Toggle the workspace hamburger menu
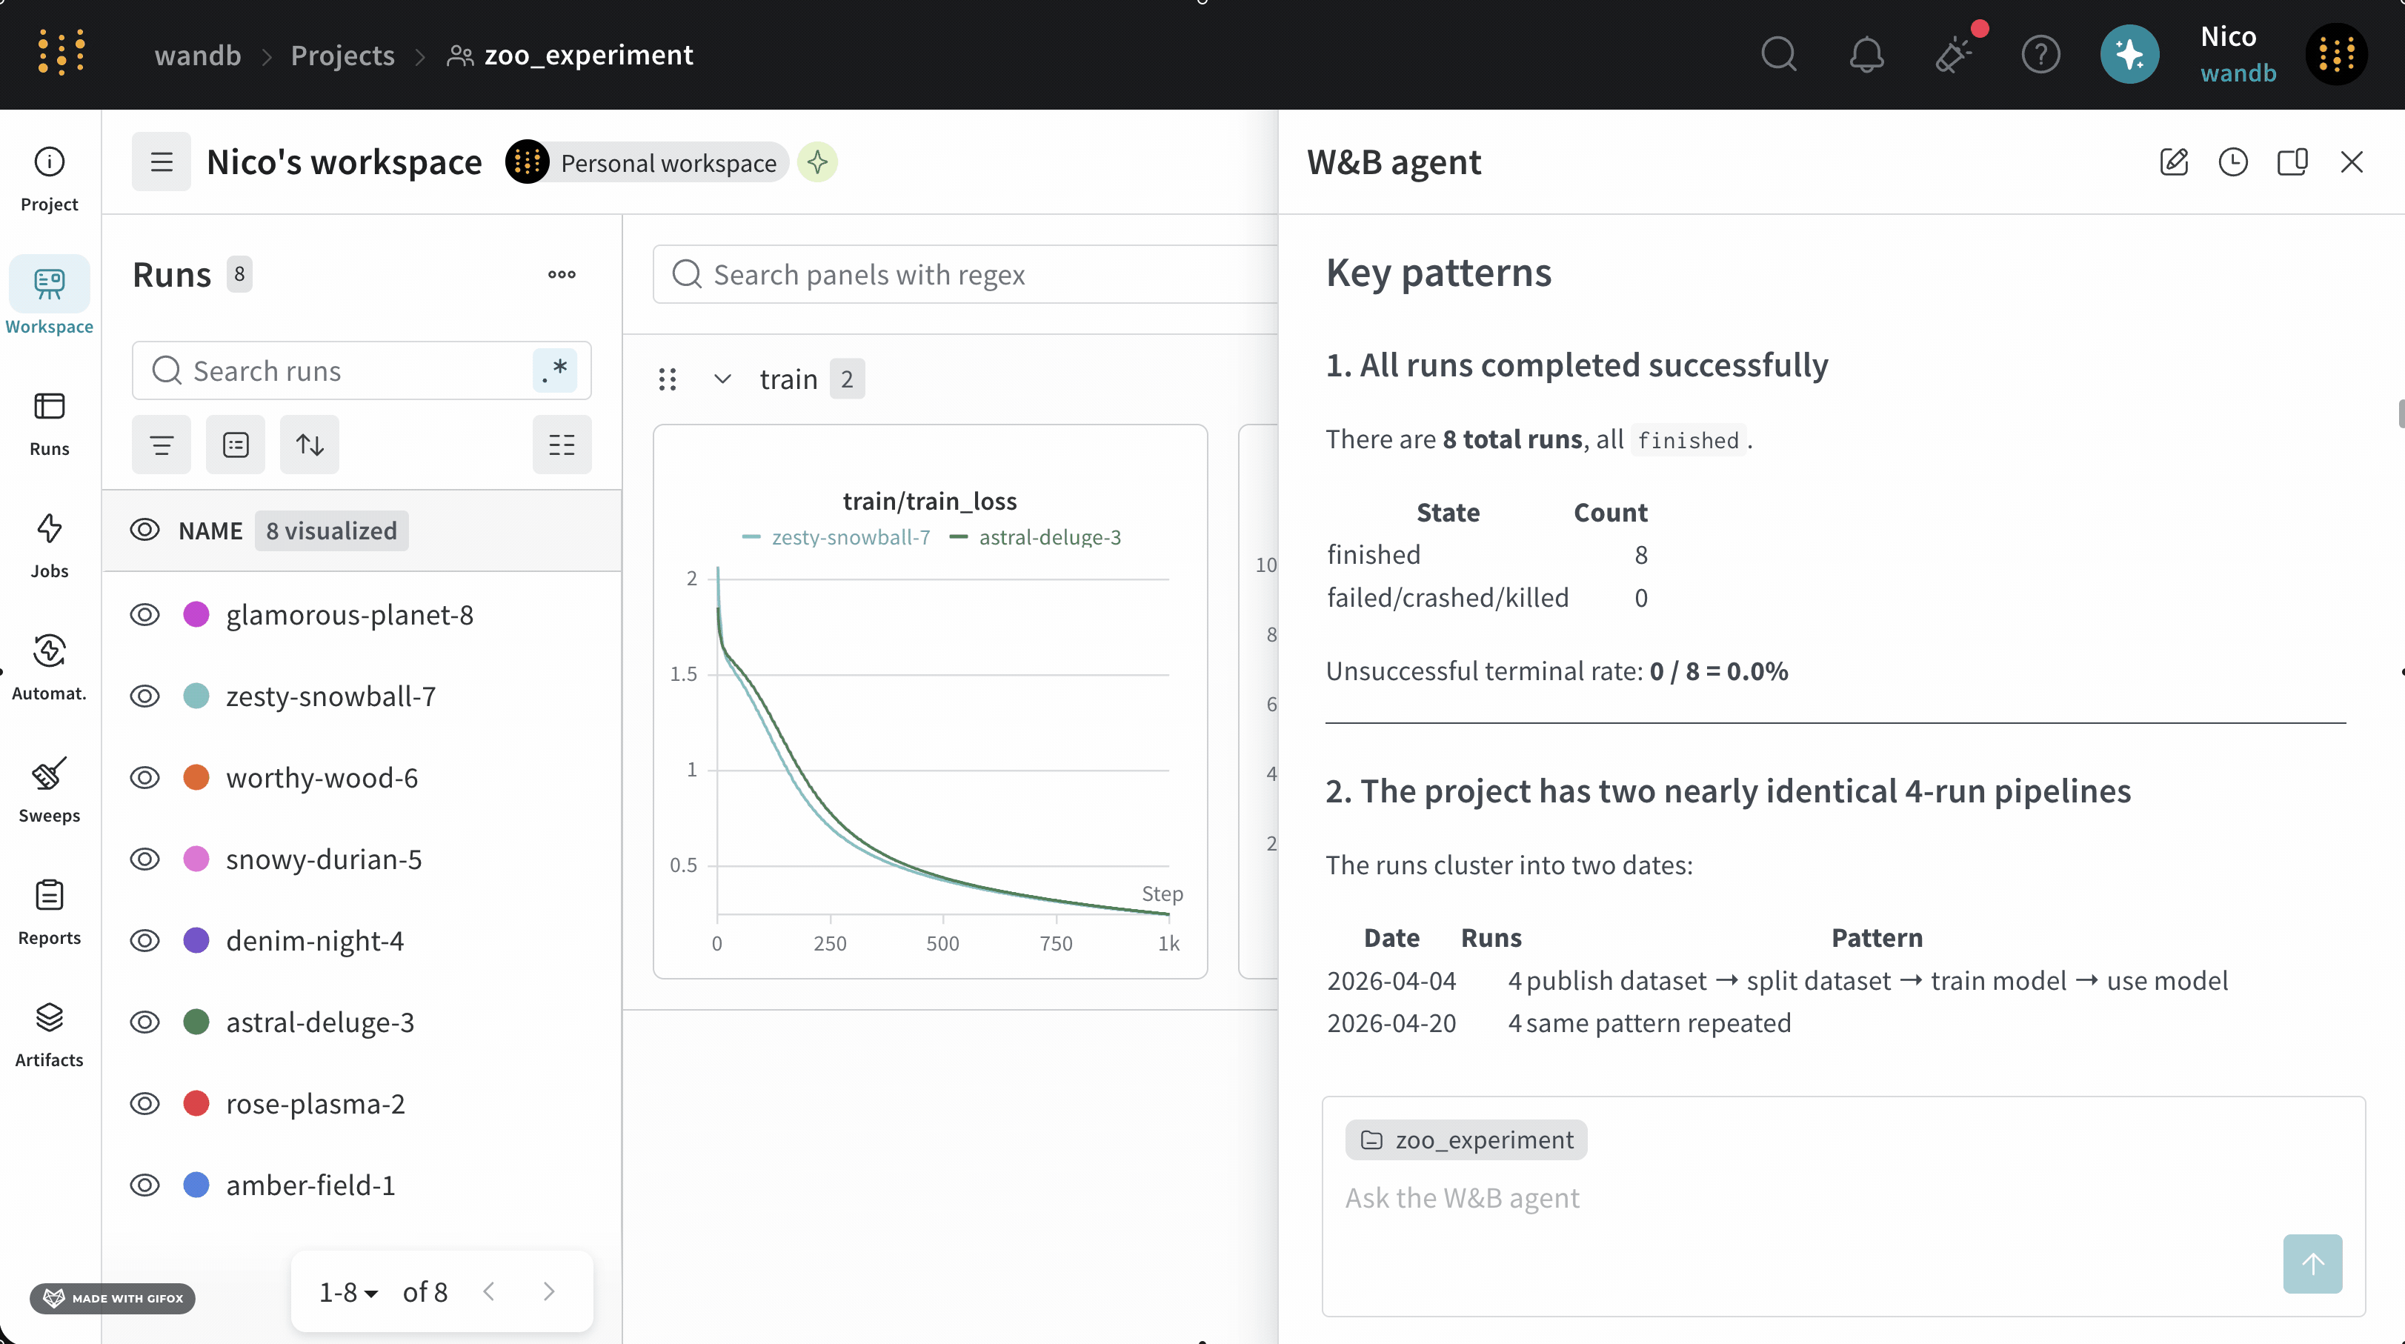The image size is (2405, 1344). coord(162,162)
